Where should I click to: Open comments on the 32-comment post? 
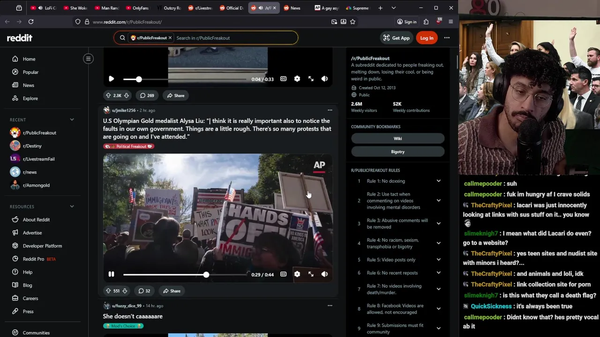click(144, 291)
